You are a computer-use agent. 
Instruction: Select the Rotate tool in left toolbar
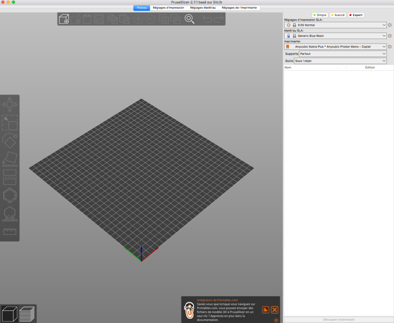(10, 141)
